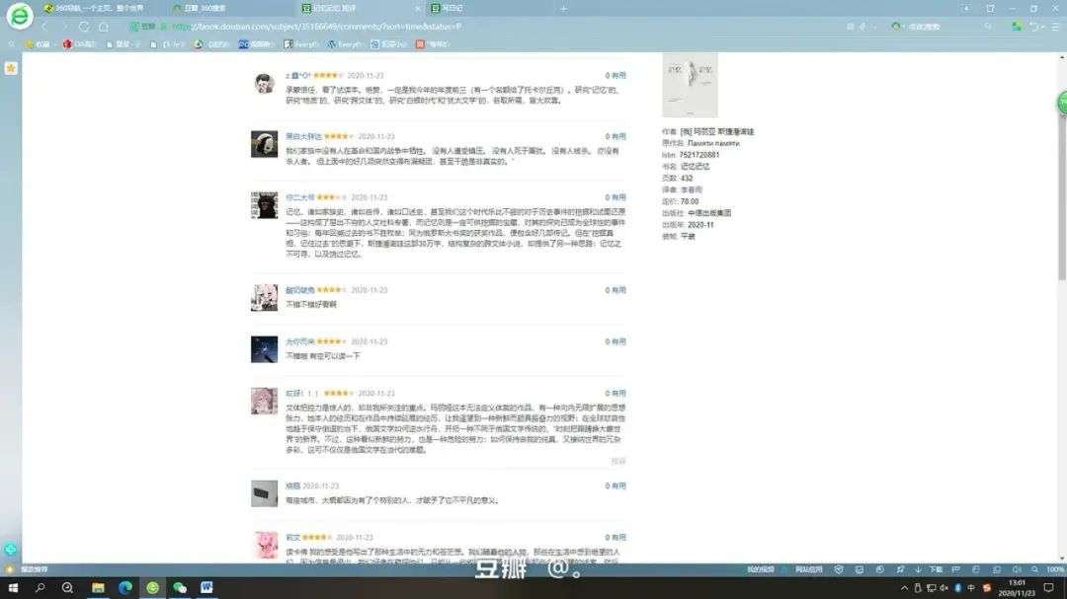This screenshot has height=599, width=1067.
Task: Click the sidebar teal round icon at bottom
Action: tap(10, 549)
